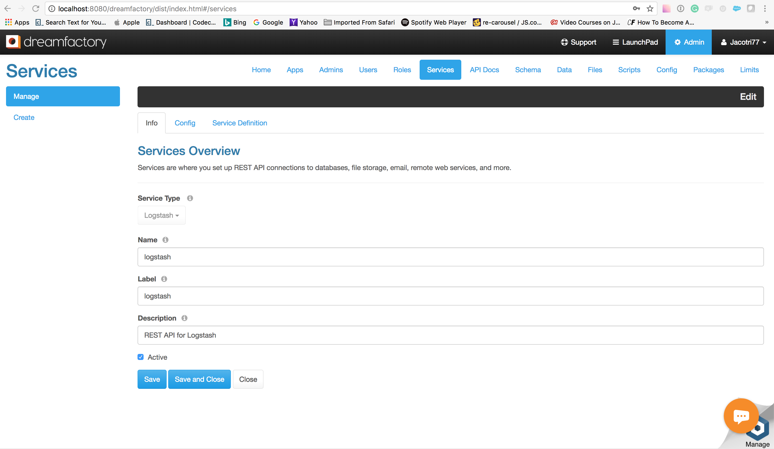Image resolution: width=774 pixels, height=449 pixels.
Task: Click the Scripts navigation icon
Action: pyautogui.click(x=629, y=69)
